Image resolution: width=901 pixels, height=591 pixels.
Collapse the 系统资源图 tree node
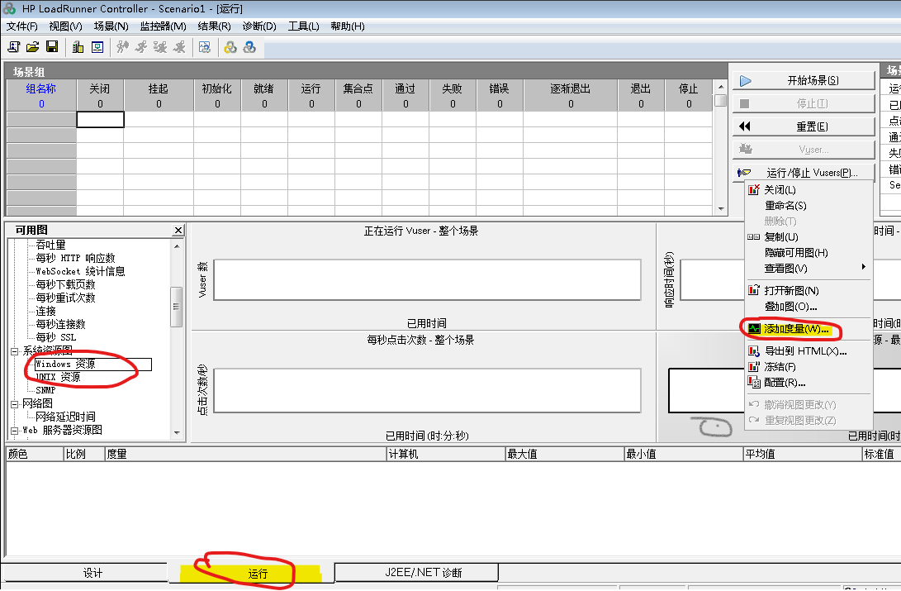pyautogui.click(x=14, y=351)
